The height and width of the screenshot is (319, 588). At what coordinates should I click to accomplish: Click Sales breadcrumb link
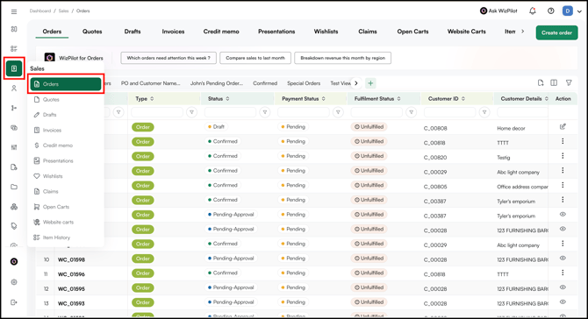pos(63,11)
